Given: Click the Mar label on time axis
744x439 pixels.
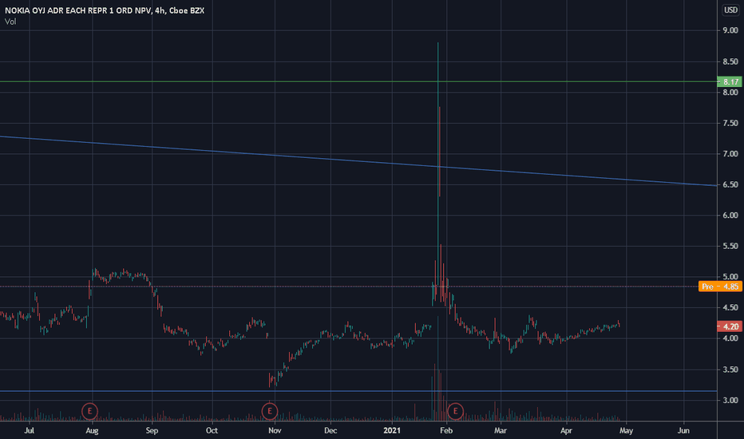Looking at the screenshot, I should 500,430.
